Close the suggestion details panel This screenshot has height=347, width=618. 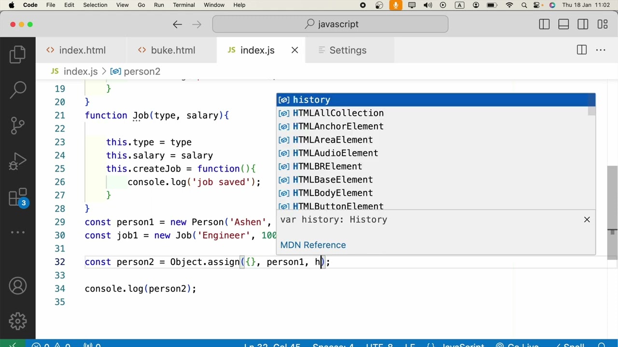pyautogui.click(x=587, y=220)
